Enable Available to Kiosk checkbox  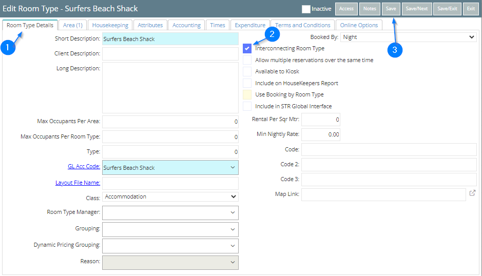(x=247, y=71)
